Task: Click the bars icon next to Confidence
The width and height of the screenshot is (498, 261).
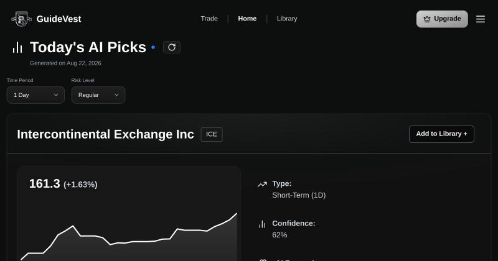Action: (262, 224)
